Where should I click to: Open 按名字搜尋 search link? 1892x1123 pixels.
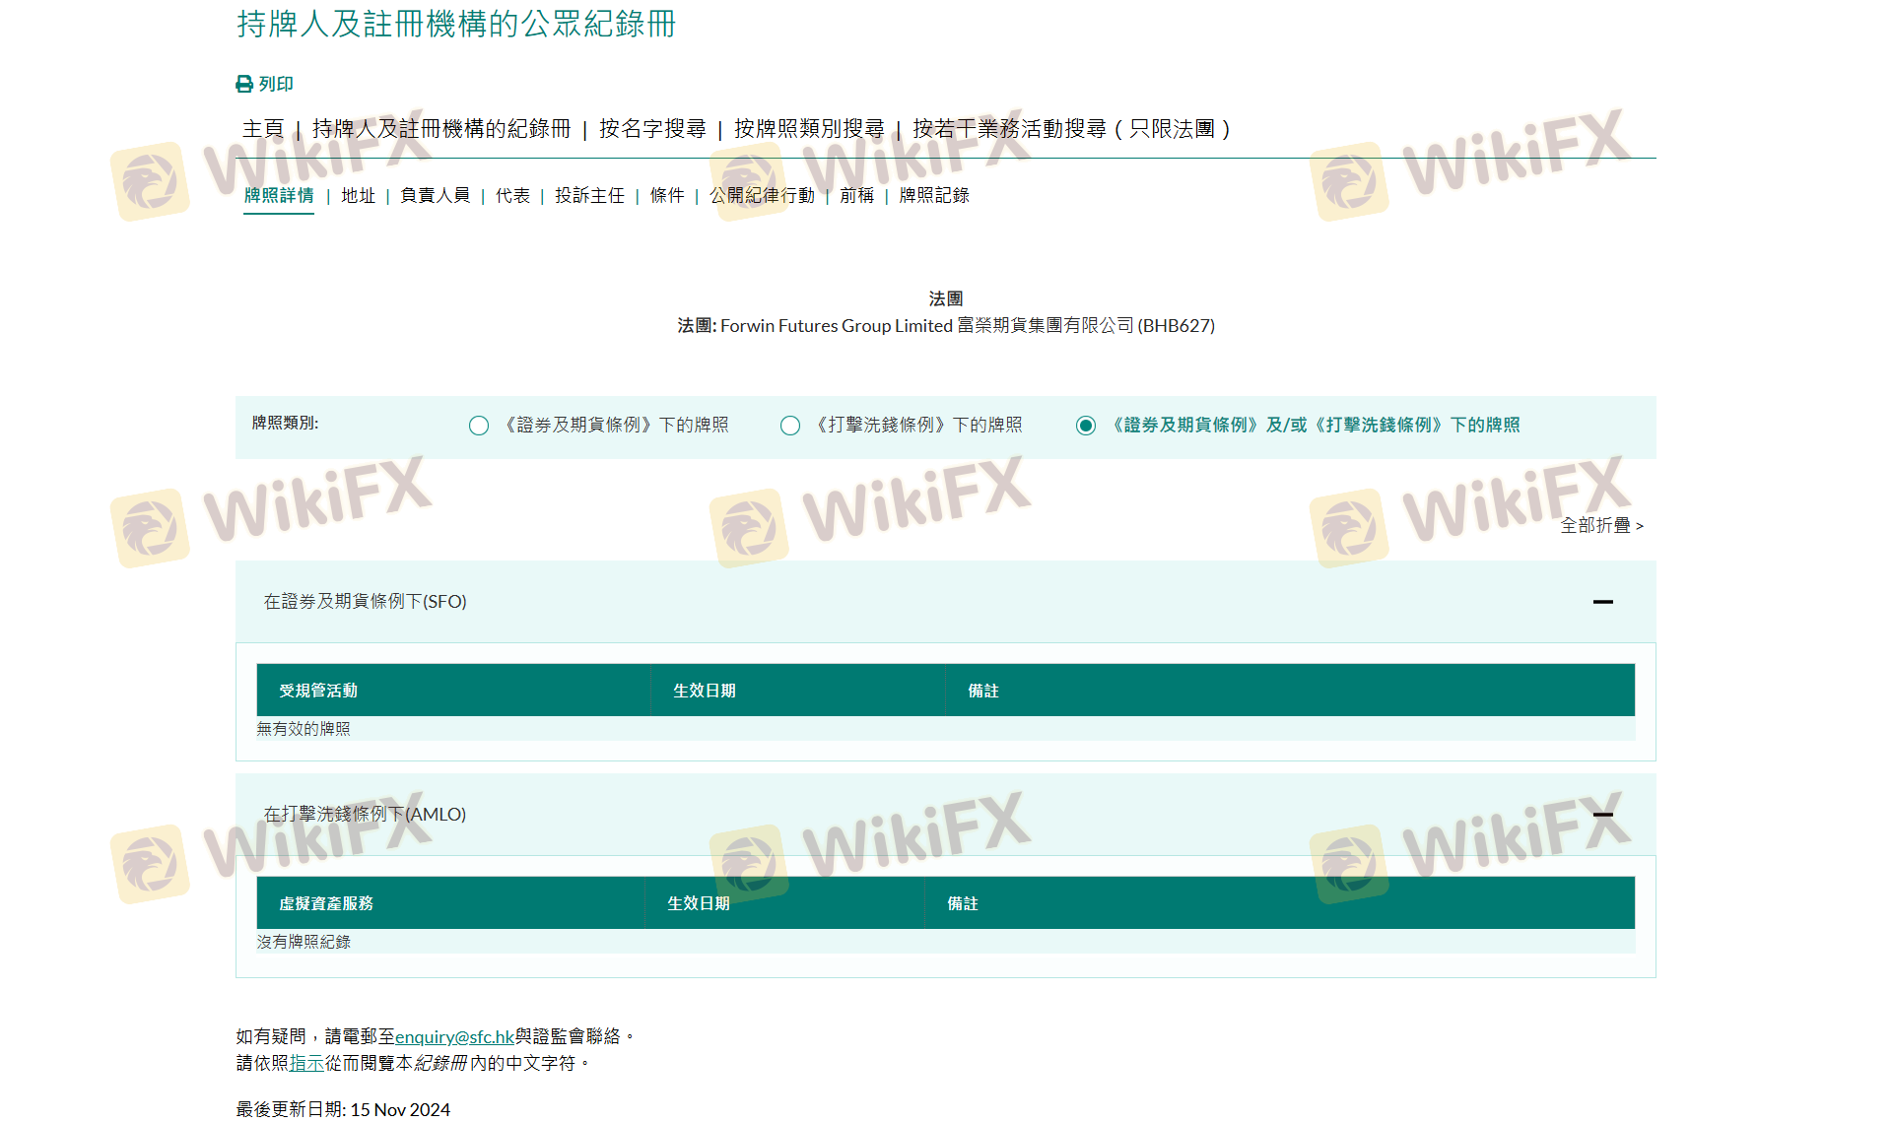652,129
